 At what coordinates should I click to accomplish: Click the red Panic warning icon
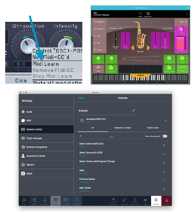[x=167, y=201]
